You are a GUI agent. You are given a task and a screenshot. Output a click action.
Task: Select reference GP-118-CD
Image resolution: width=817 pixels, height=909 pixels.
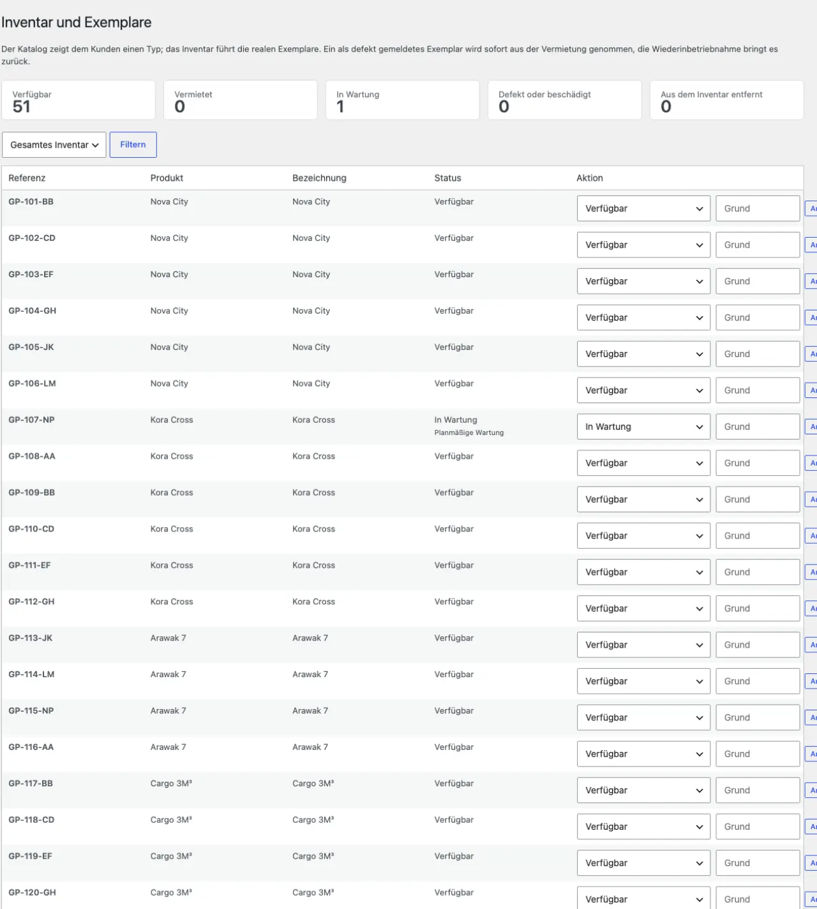[31, 821]
